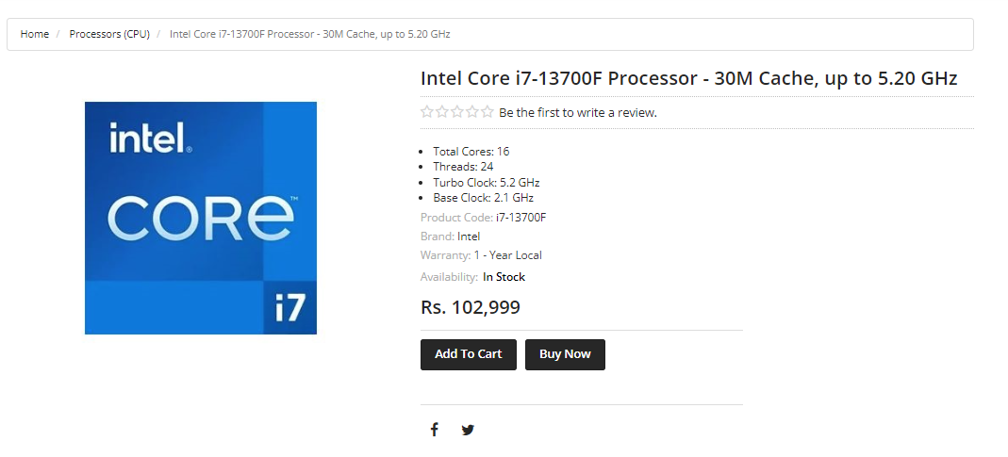Enlarge the Intel Core i7 product image
1008x457 pixels.
pos(201,218)
